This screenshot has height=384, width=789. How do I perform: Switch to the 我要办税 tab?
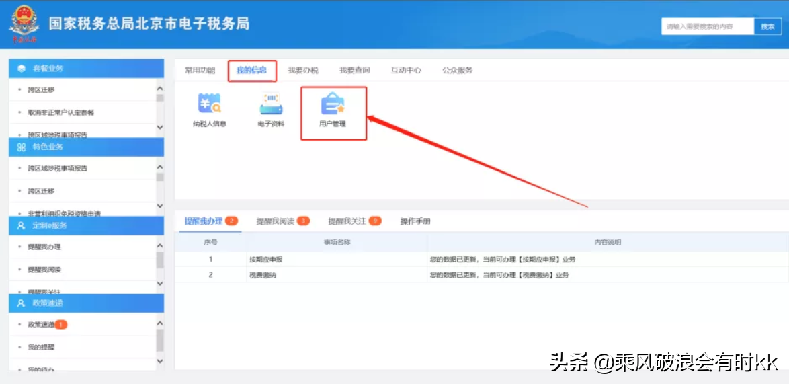[303, 71]
